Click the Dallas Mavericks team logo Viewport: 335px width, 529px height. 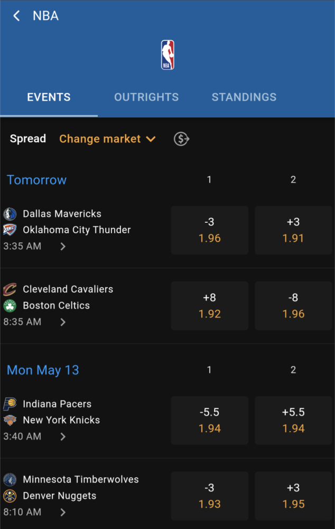coord(10,214)
